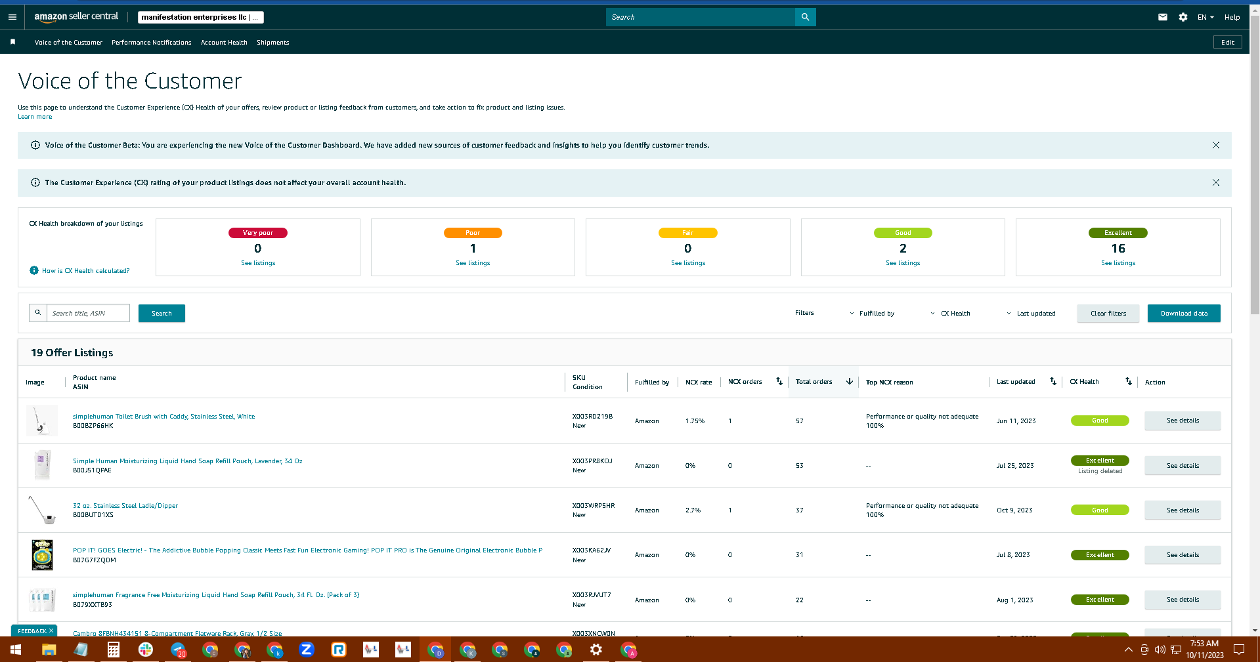
Task: See listings under Good
Action: [903, 263]
